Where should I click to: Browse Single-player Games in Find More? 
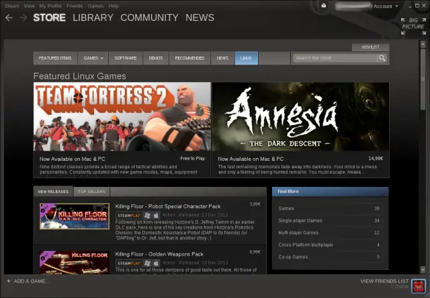(x=329, y=220)
